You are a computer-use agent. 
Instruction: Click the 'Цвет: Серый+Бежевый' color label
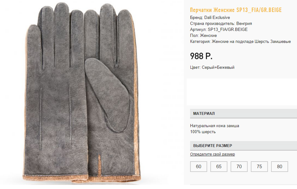(x=212, y=67)
